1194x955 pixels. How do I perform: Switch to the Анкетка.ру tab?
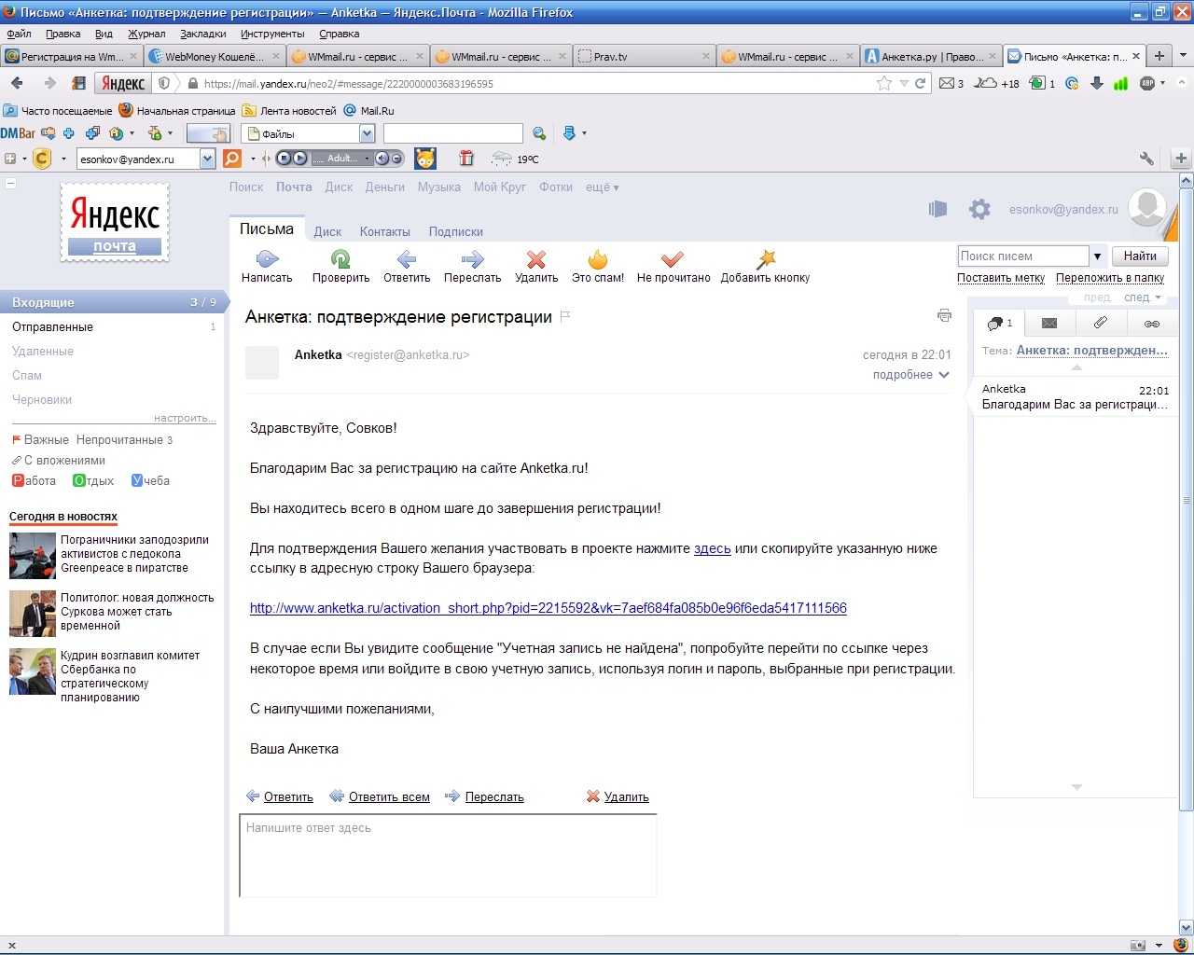point(930,56)
